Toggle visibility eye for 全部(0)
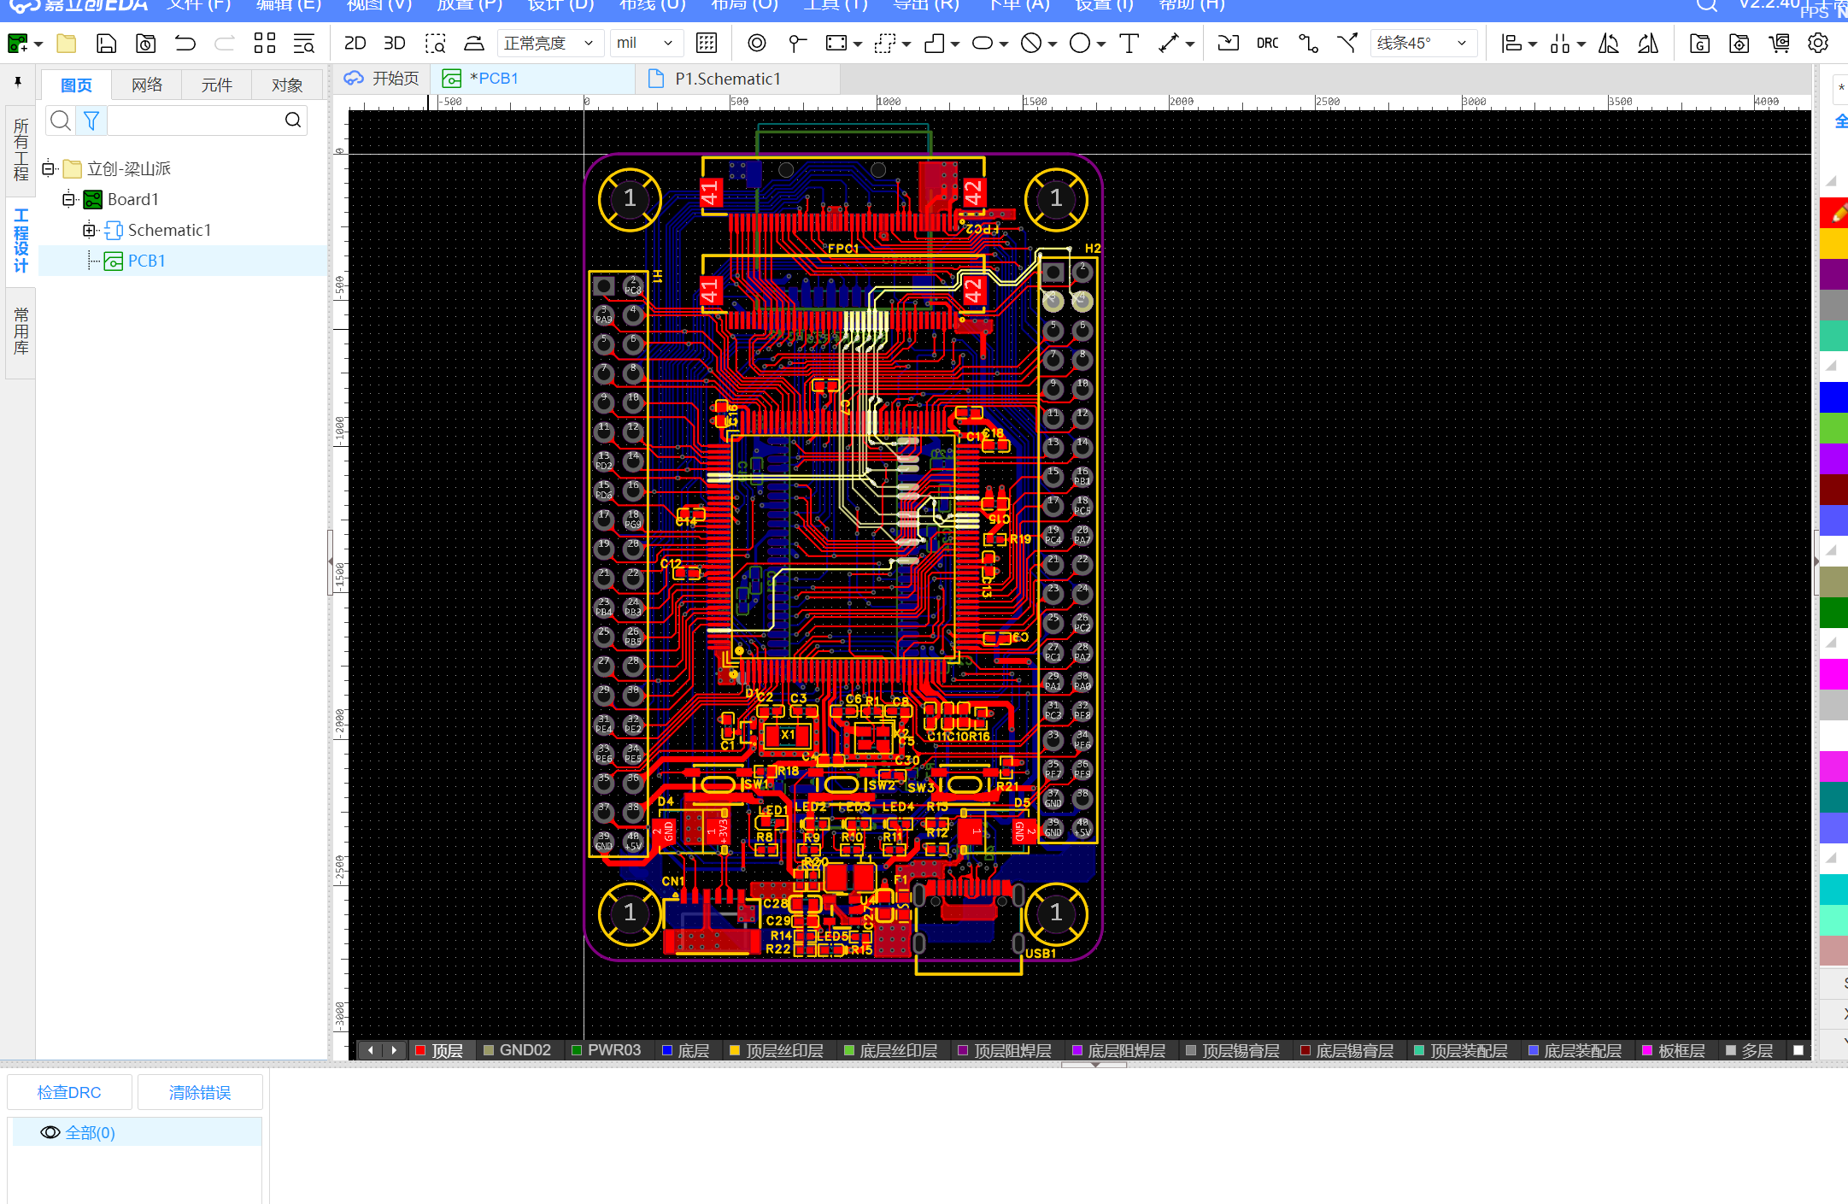The image size is (1848, 1204). coord(50,1132)
